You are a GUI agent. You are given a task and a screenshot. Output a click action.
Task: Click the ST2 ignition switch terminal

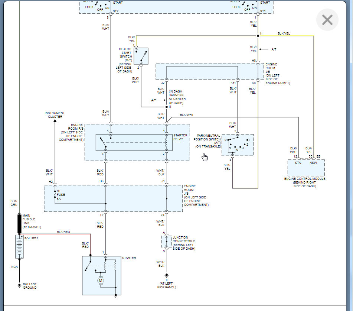click(x=115, y=11)
